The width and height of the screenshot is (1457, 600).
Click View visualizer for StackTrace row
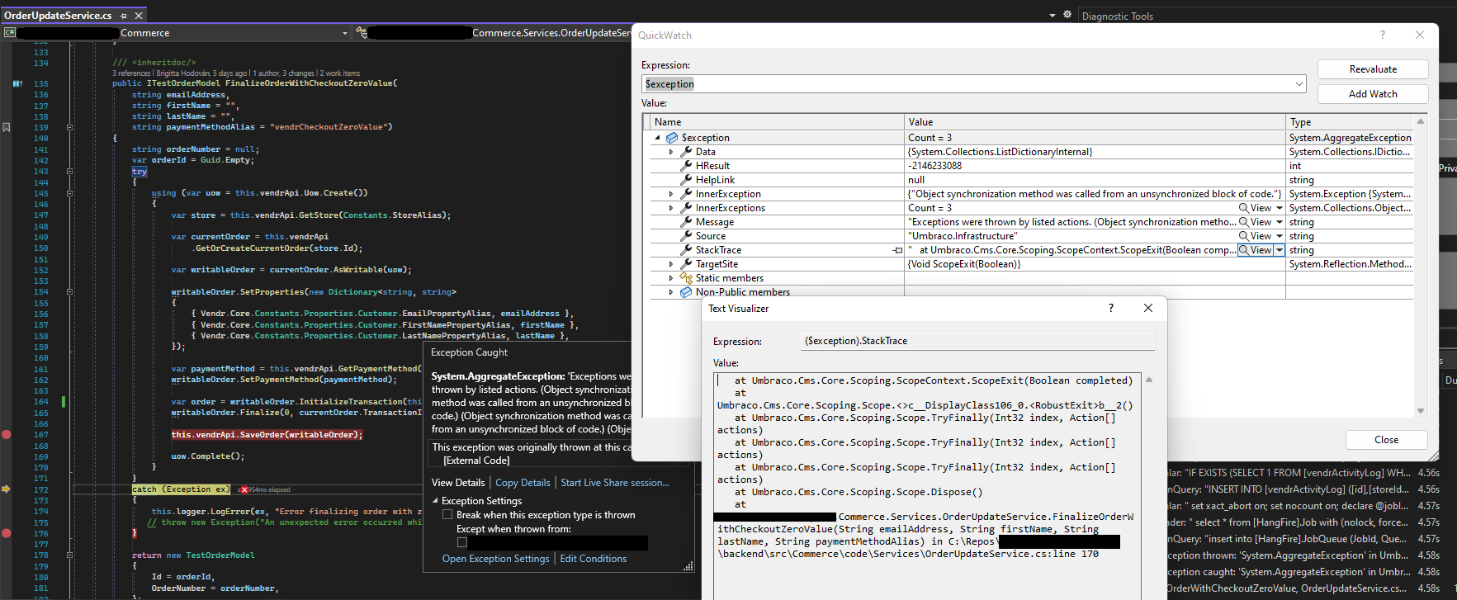[x=1256, y=250]
